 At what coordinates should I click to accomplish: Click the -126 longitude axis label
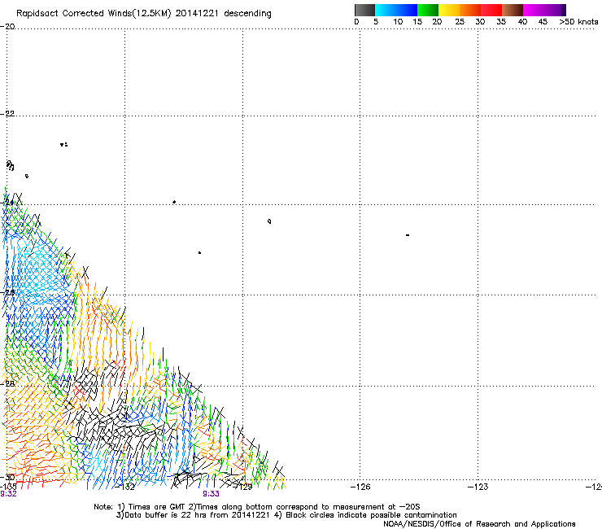coord(360,487)
